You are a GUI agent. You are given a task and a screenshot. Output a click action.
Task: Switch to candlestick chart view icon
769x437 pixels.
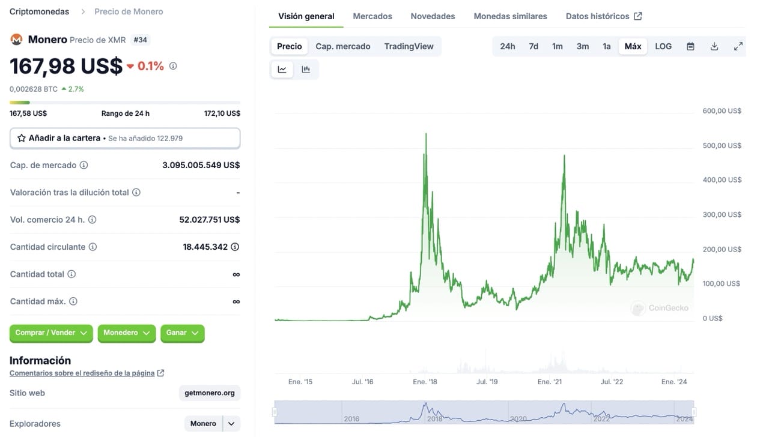click(306, 70)
